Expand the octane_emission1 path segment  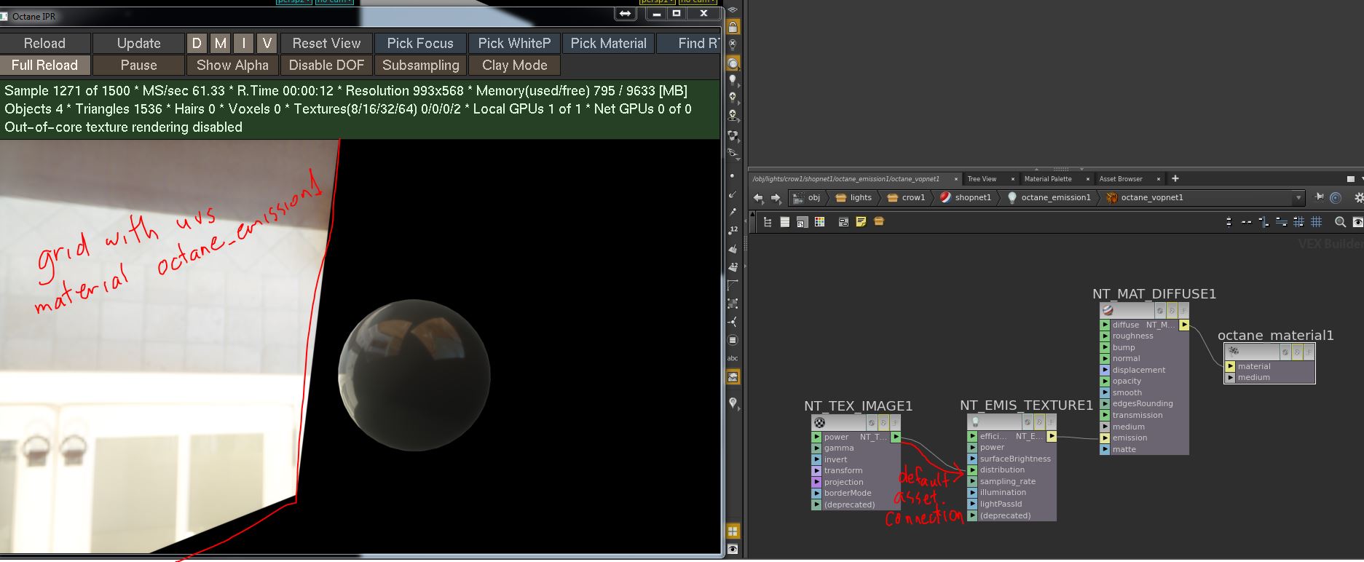click(x=1049, y=197)
